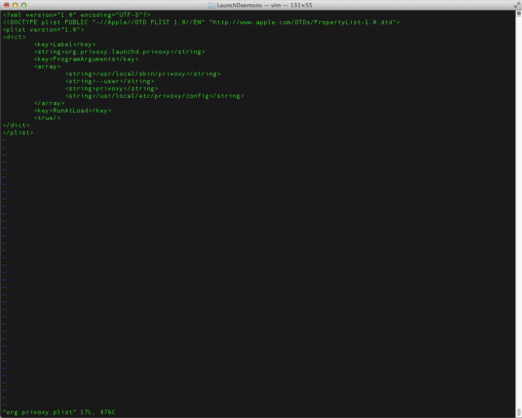Click the yellow minimize window button

click(15, 5)
